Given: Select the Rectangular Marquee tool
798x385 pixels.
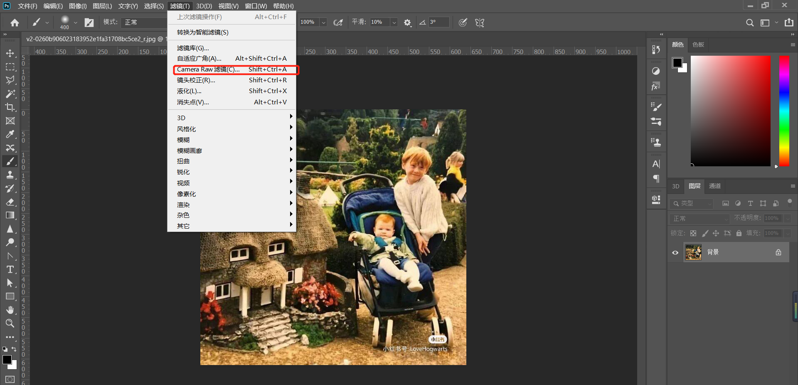Looking at the screenshot, I should point(10,67).
